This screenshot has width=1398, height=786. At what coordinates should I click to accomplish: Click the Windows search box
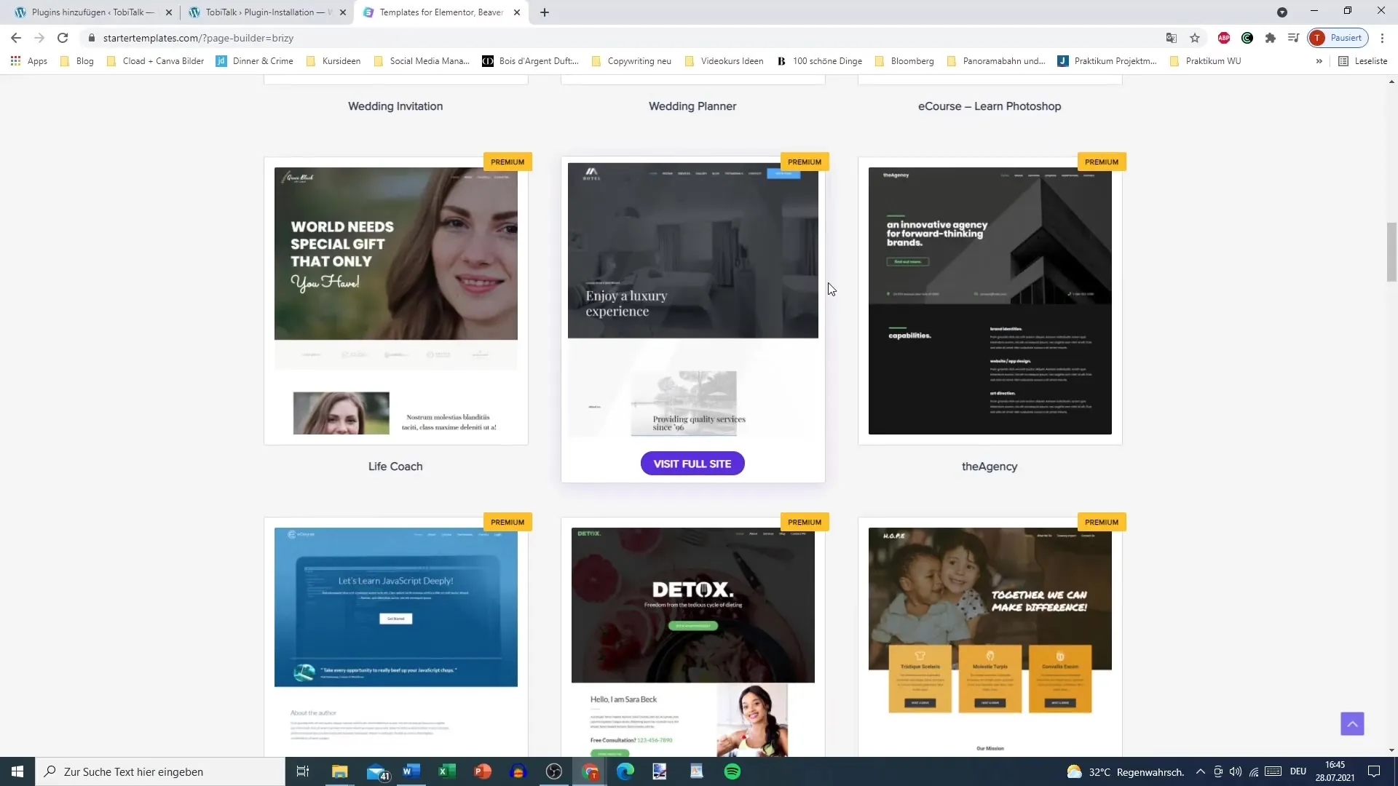[160, 771]
